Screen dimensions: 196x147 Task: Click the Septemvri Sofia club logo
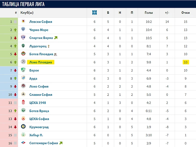pyautogui.click(x=23, y=143)
